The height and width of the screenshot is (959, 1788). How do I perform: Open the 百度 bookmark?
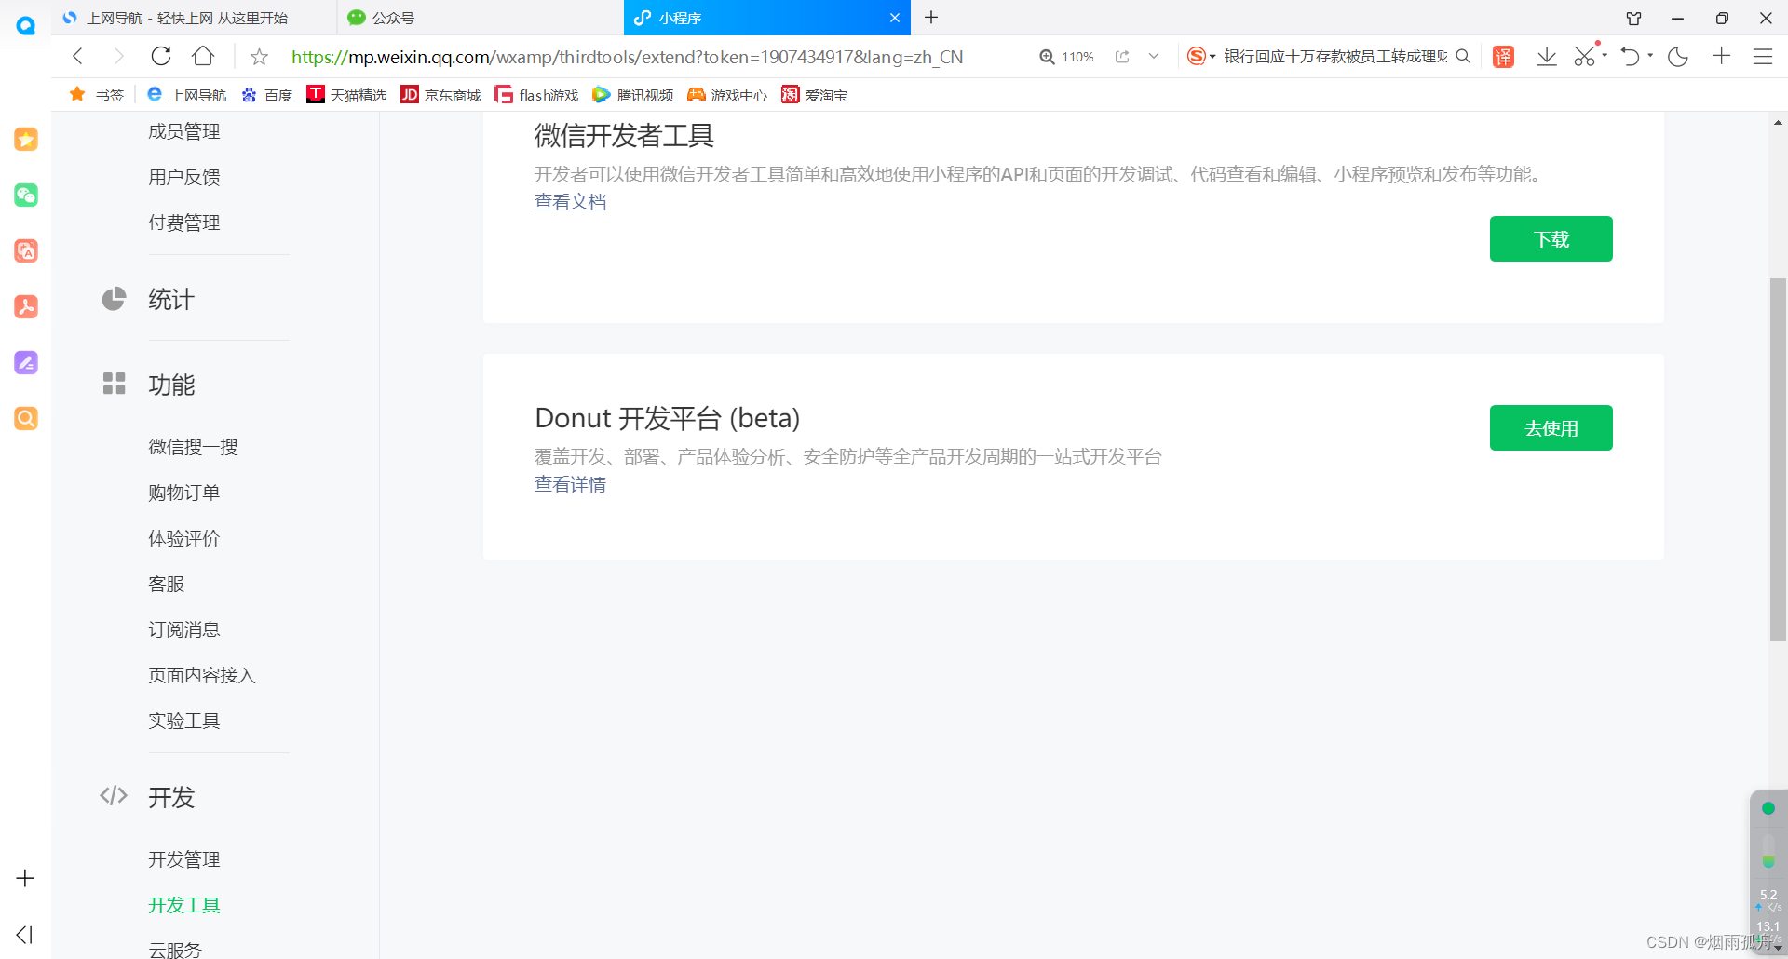click(266, 95)
